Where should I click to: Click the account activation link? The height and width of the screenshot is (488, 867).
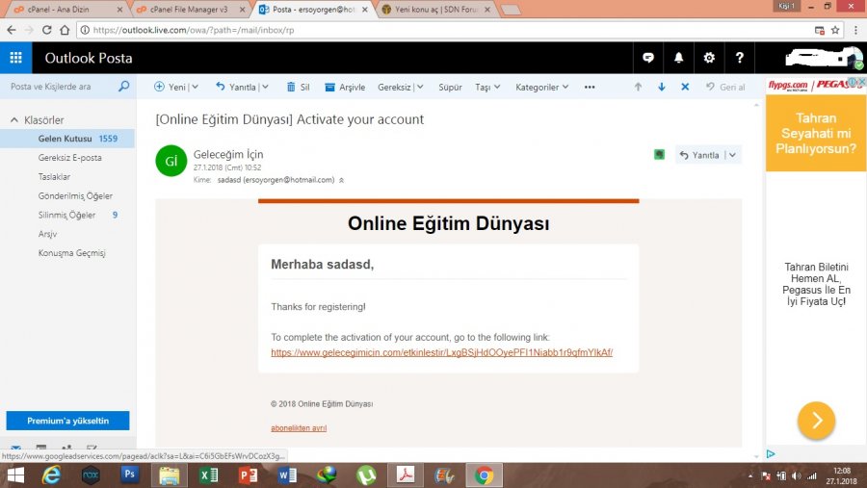441,352
